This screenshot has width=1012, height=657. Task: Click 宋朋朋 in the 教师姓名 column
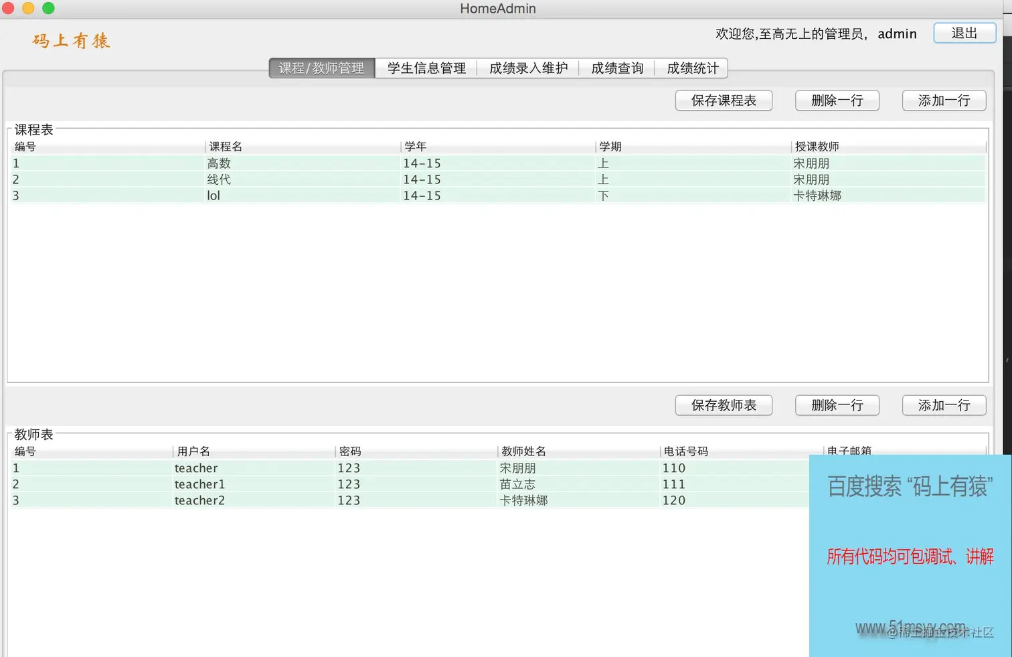coord(579,468)
